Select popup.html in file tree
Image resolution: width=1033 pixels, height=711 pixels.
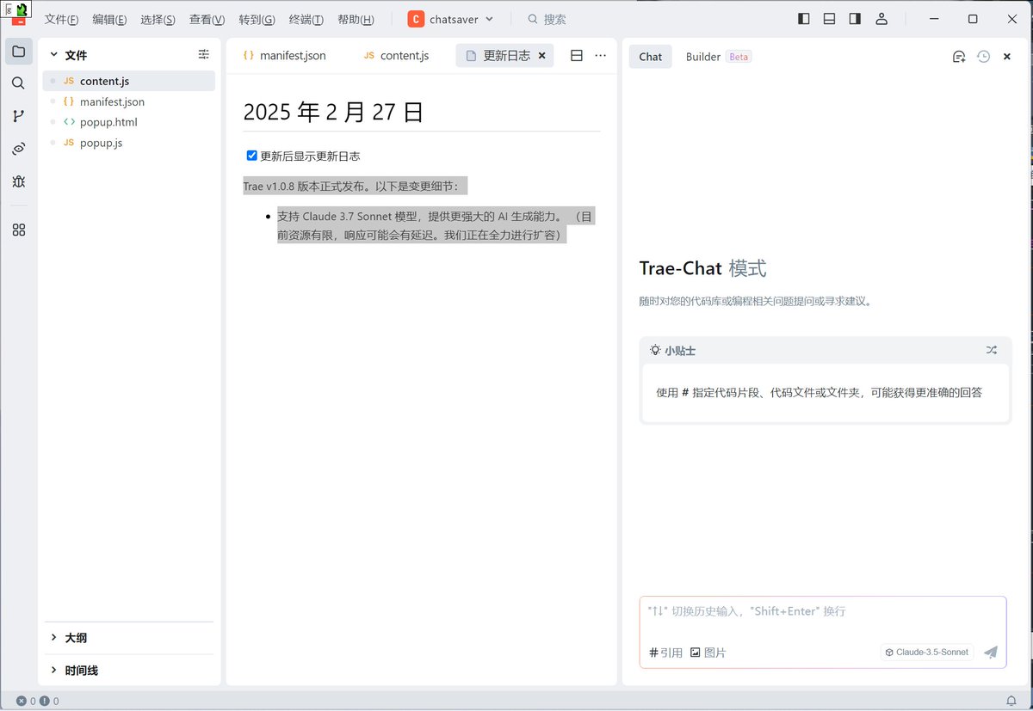129,122
